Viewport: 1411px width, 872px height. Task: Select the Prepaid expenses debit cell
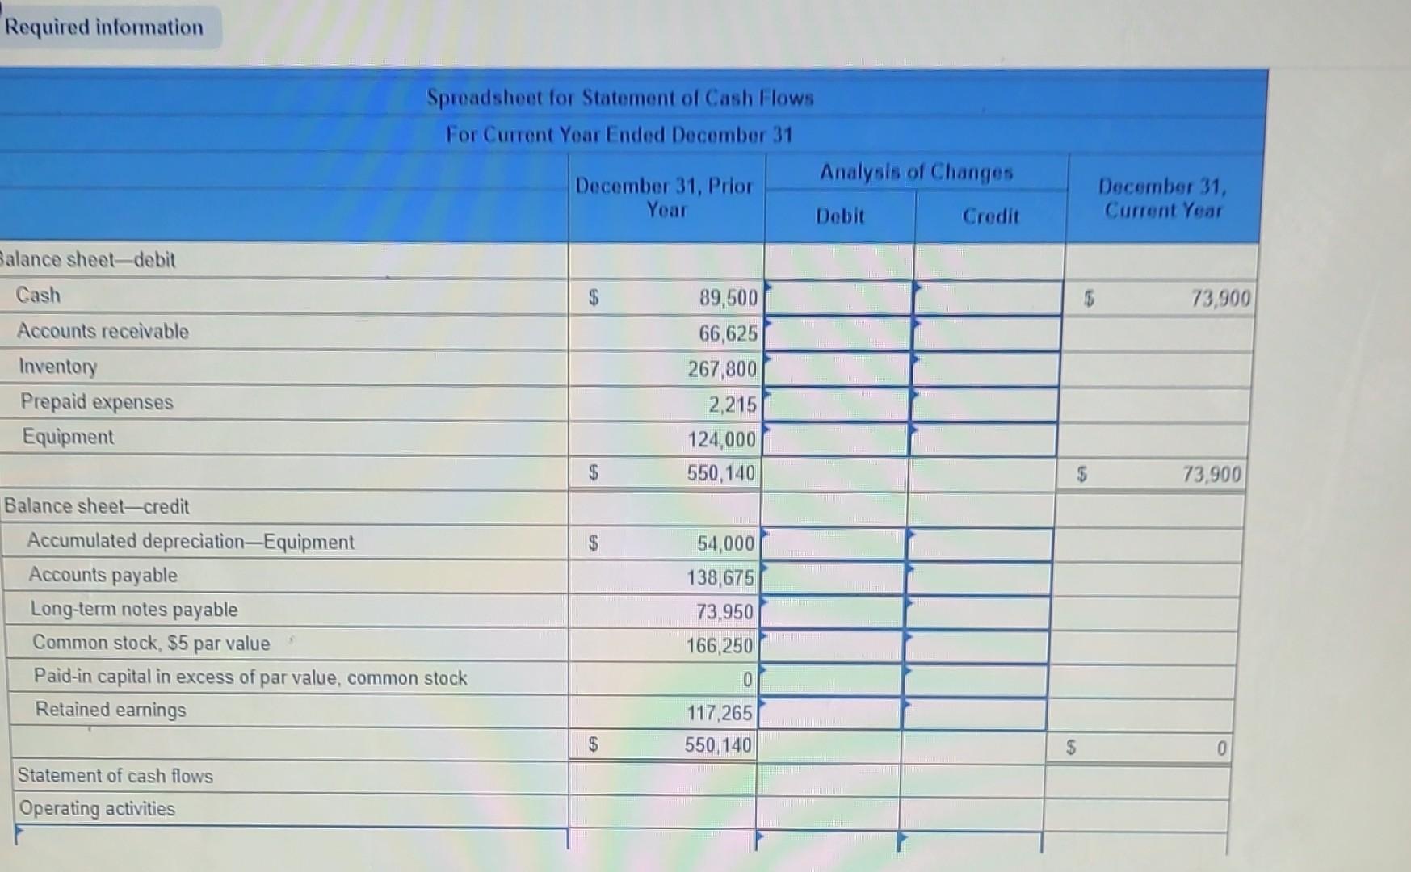pyautogui.click(x=836, y=405)
